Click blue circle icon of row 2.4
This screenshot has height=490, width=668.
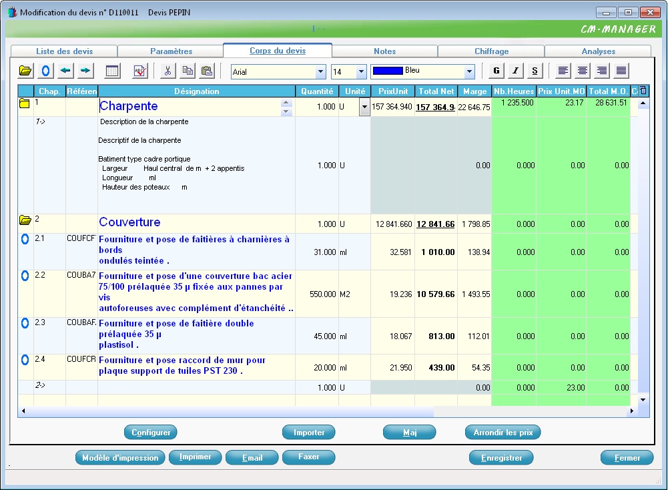pos(25,360)
